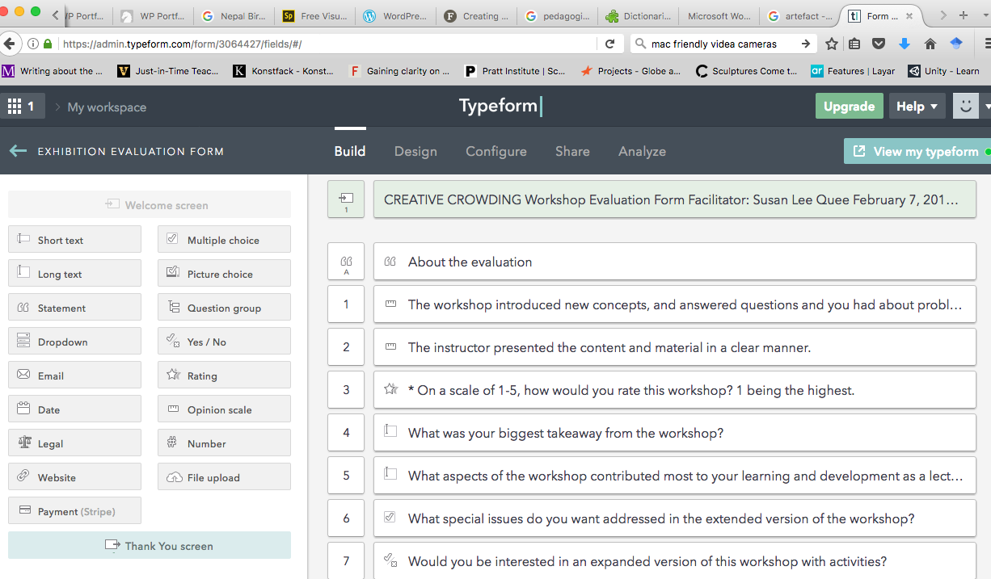Click the downloads arrow icon in browser toolbar
The width and height of the screenshot is (991, 579).
(905, 44)
